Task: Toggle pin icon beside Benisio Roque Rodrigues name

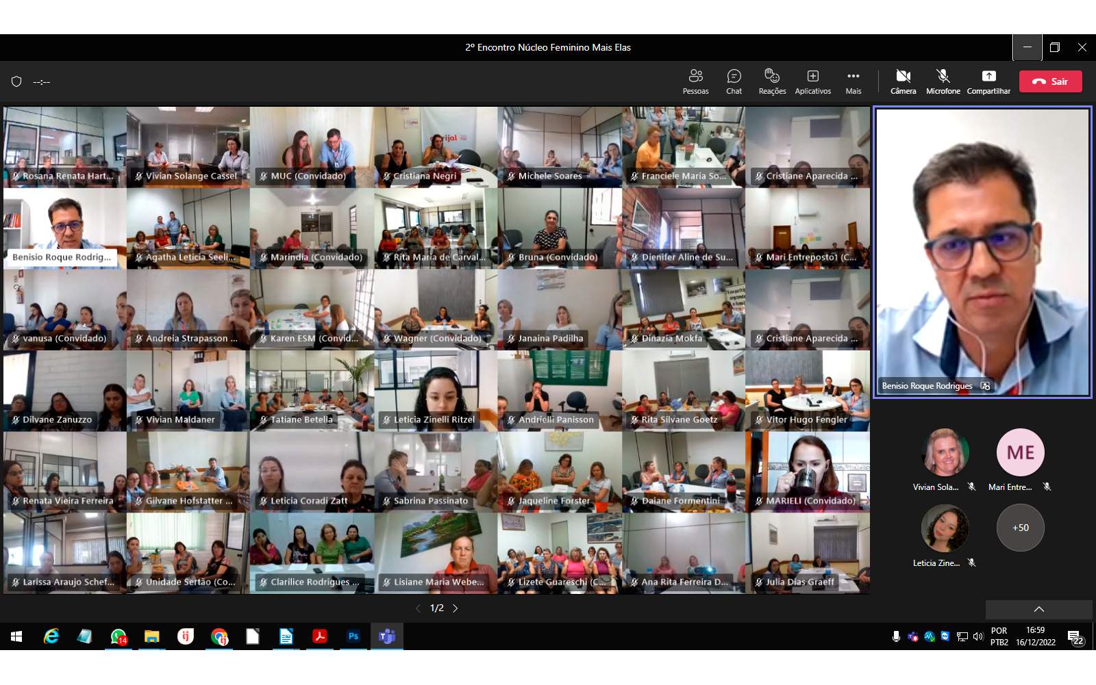Action: tap(985, 386)
